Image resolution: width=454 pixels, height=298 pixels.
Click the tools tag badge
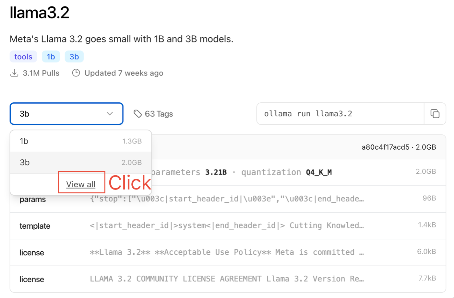pos(23,57)
